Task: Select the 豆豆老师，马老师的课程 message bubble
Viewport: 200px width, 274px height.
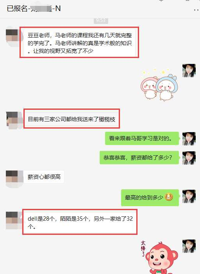Action: pos(79,43)
